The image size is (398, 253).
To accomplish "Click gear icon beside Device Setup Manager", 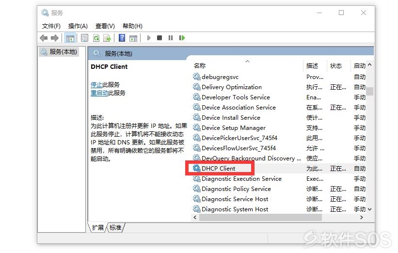I will click(196, 127).
